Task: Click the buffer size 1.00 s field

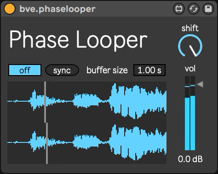Action: coord(149,70)
